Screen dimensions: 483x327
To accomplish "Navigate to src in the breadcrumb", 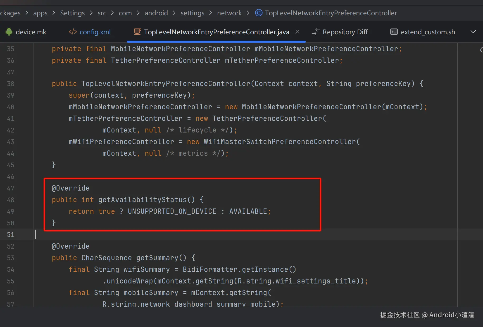I will [102, 13].
